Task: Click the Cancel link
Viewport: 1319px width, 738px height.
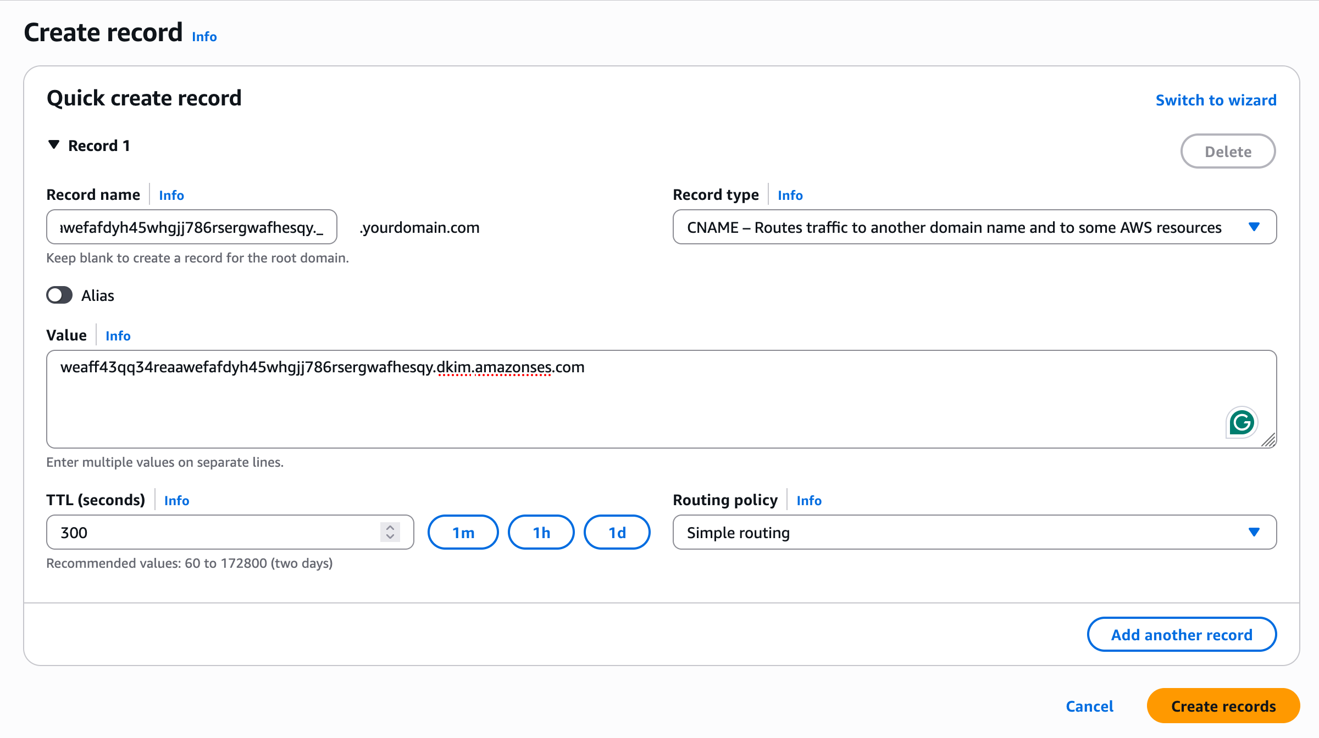Action: tap(1089, 706)
